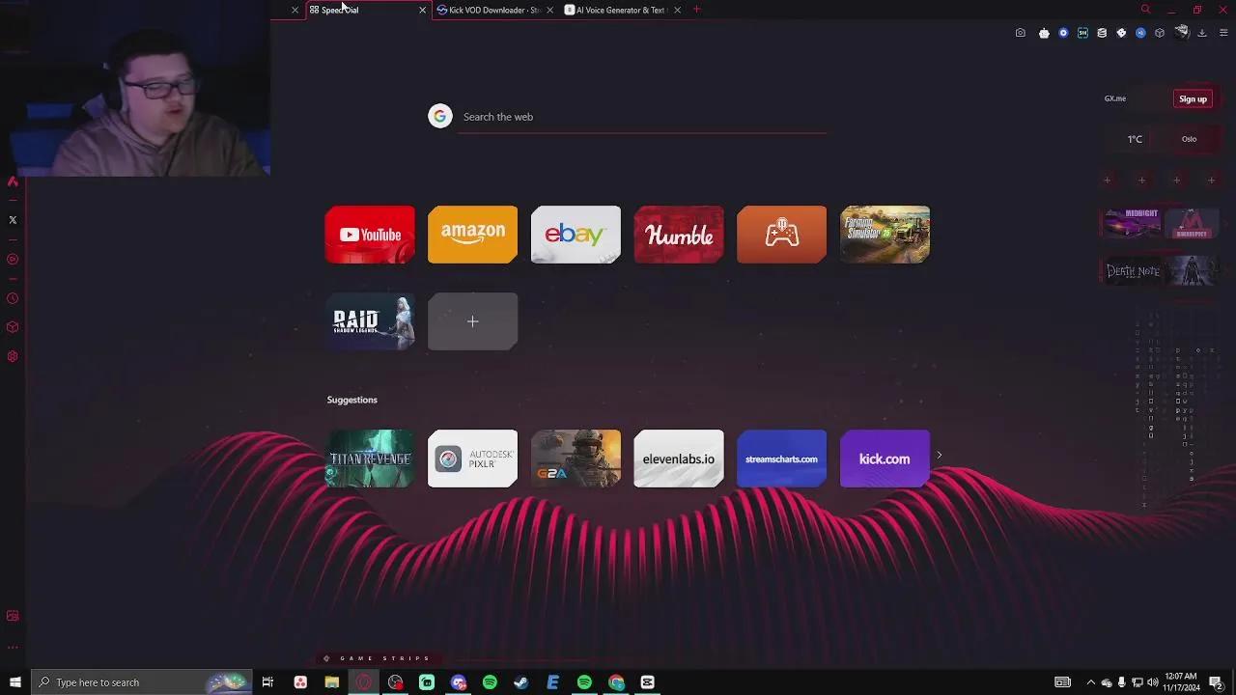Open the Oslo weather location
Image resolution: width=1236 pixels, height=695 pixels.
coord(1189,139)
